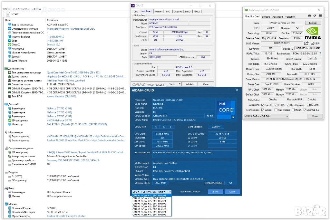Image resolution: width=330 pixels, height=220 pixels.
Task: Click the Lookup button in GPU-Z
Action: point(313,23)
